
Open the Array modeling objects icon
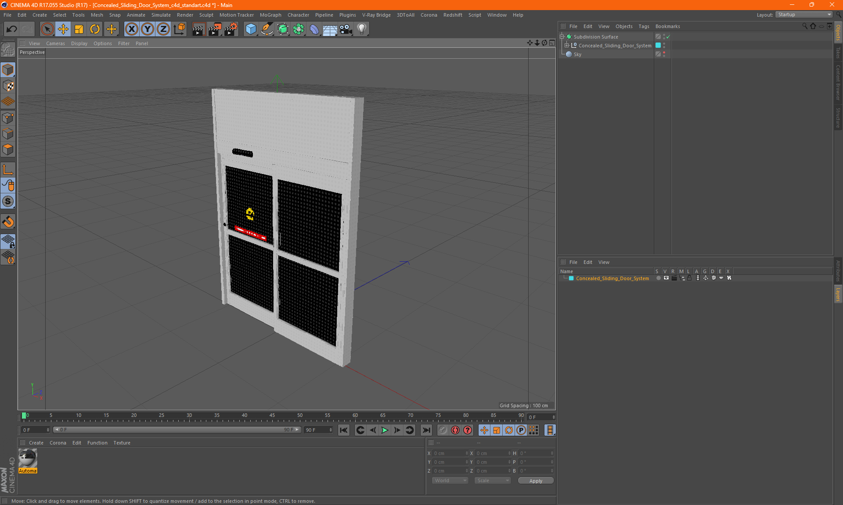tap(299, 29)
